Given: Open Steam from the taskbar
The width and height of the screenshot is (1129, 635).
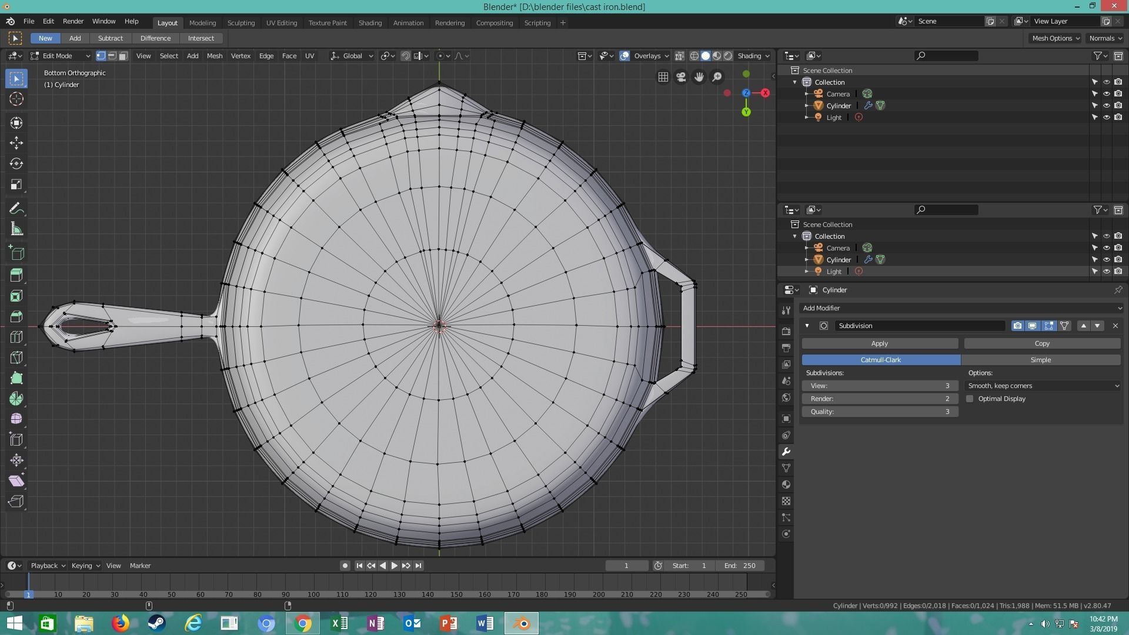Looking at the screenshot, I should click(x=156, y=623).
